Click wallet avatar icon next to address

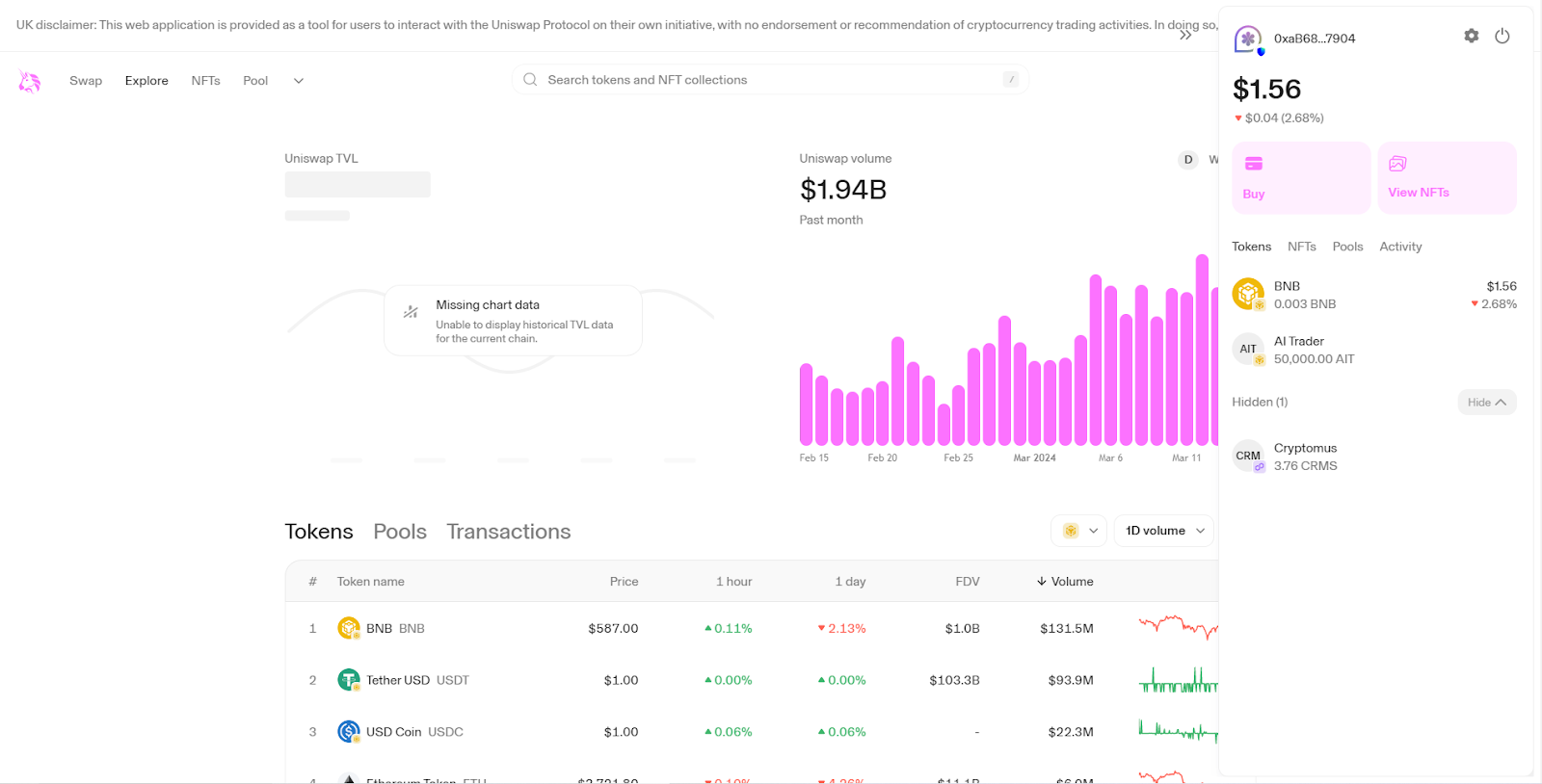1248,39
